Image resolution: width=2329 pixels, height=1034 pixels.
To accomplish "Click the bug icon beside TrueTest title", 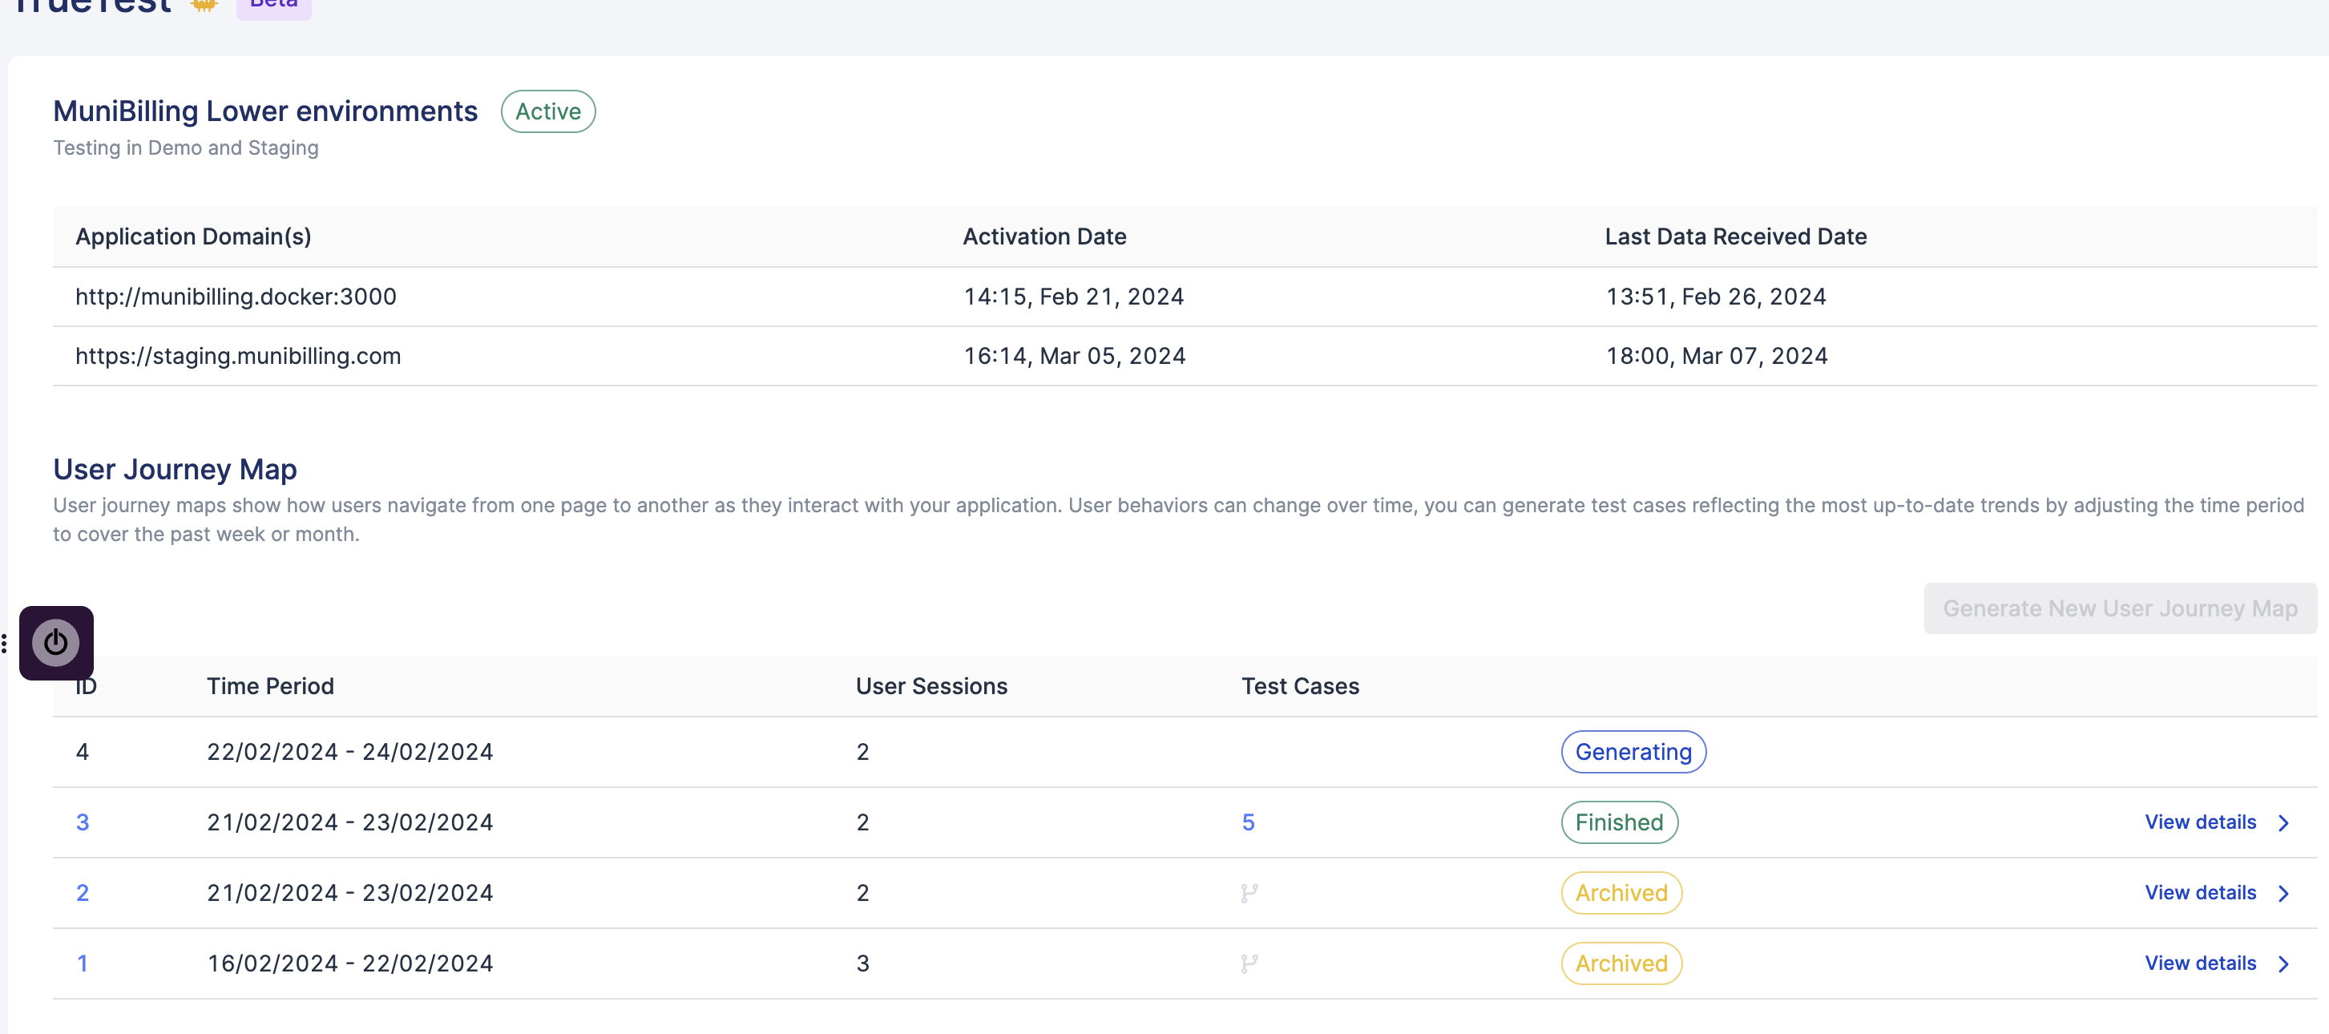I will click(x=205, y=6).
